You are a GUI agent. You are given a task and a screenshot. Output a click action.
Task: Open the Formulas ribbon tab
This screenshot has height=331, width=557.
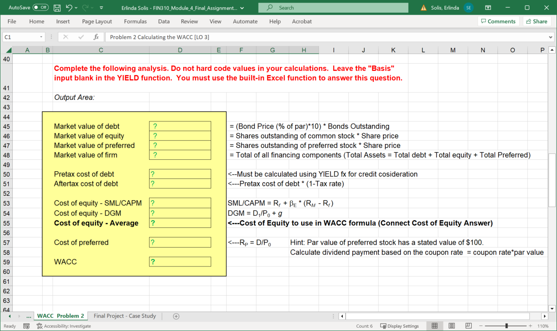[x=135, y=22]
